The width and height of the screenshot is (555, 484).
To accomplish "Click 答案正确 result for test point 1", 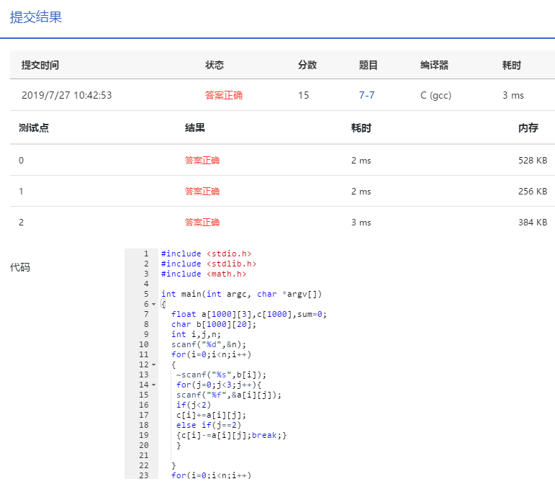I will click(202, 192).
